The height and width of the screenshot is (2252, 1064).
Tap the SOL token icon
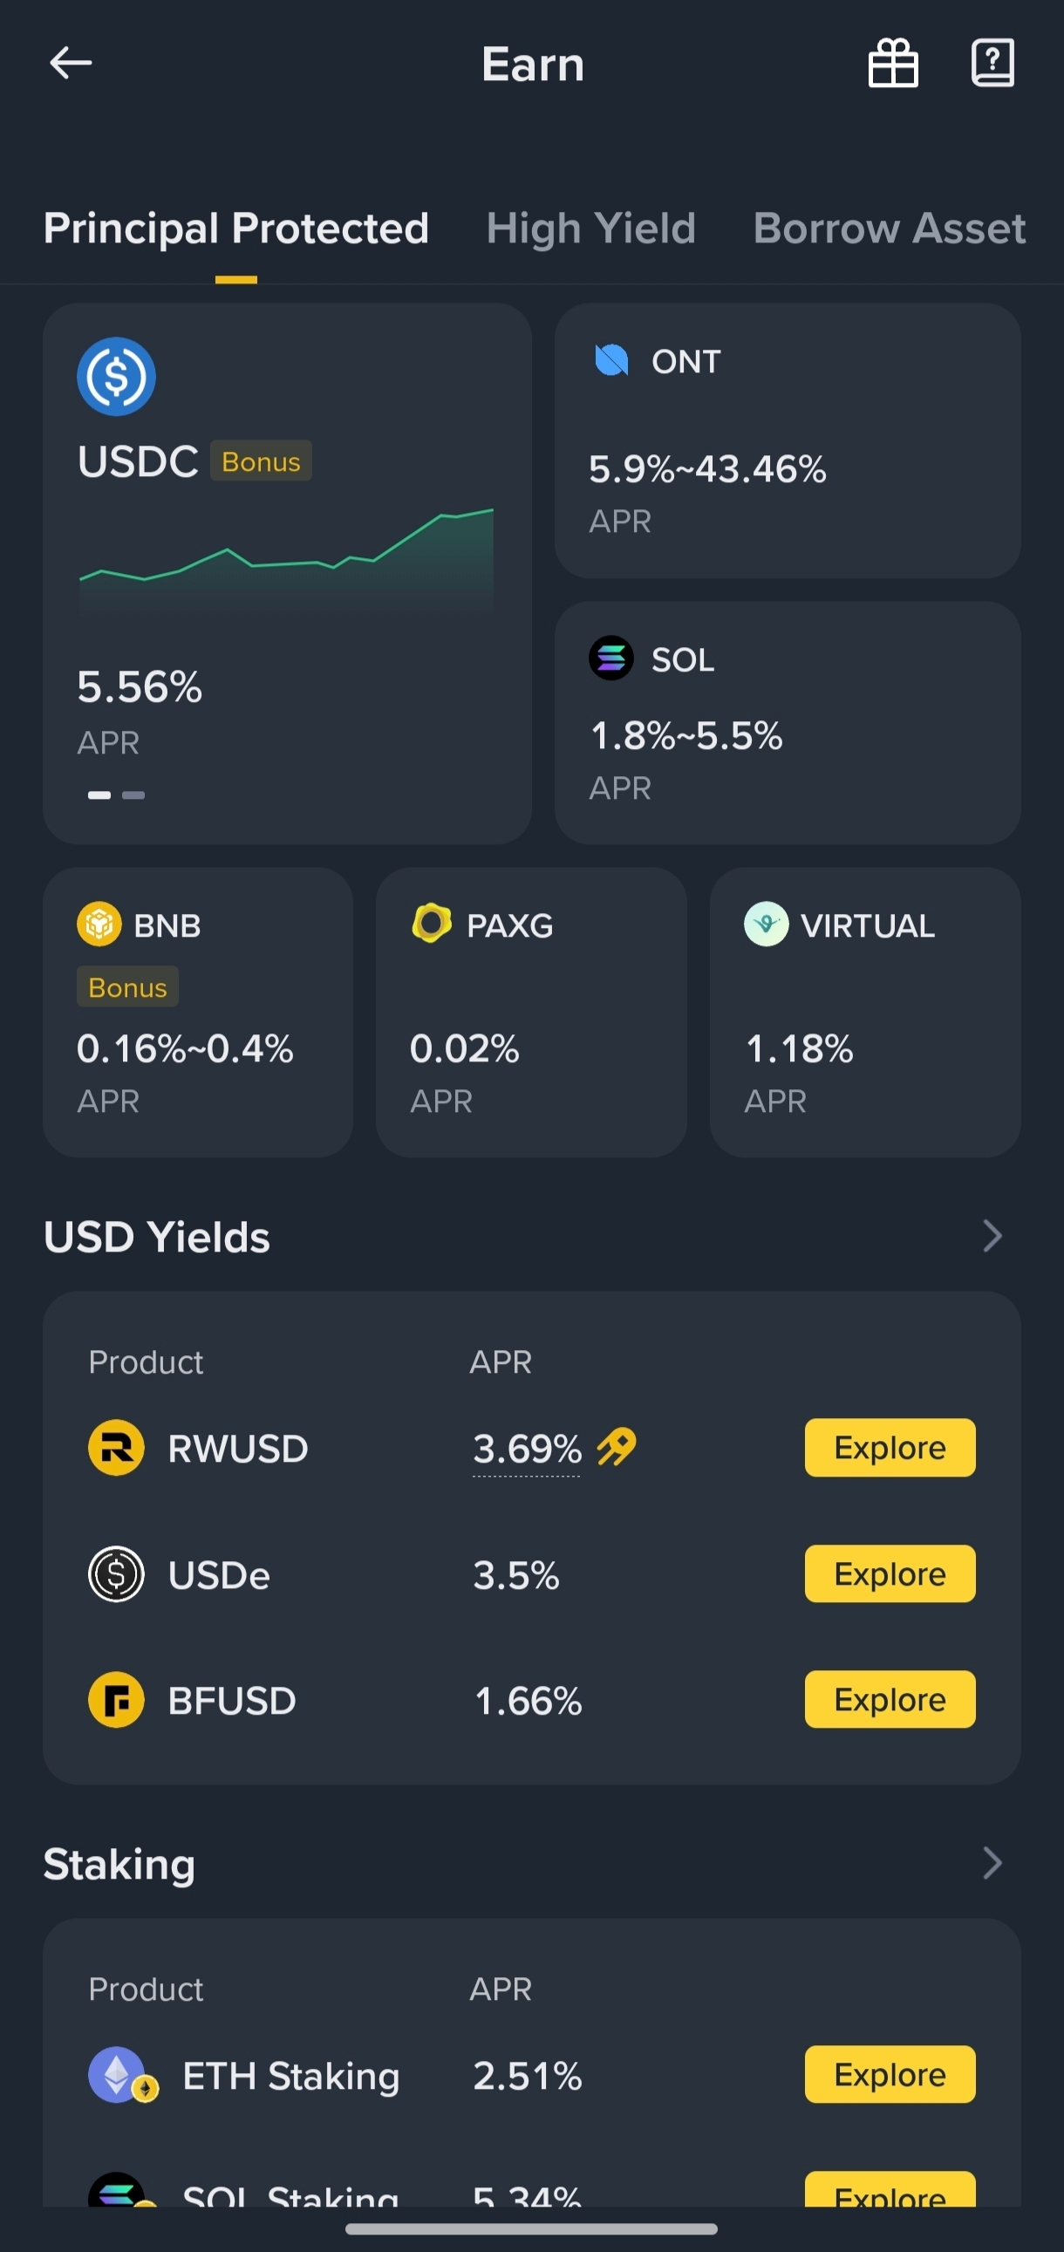pyautogui.click(x=611, y=659)
